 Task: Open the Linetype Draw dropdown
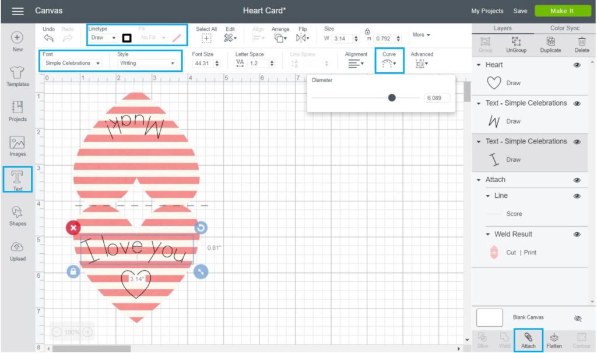tap(103, 38)
